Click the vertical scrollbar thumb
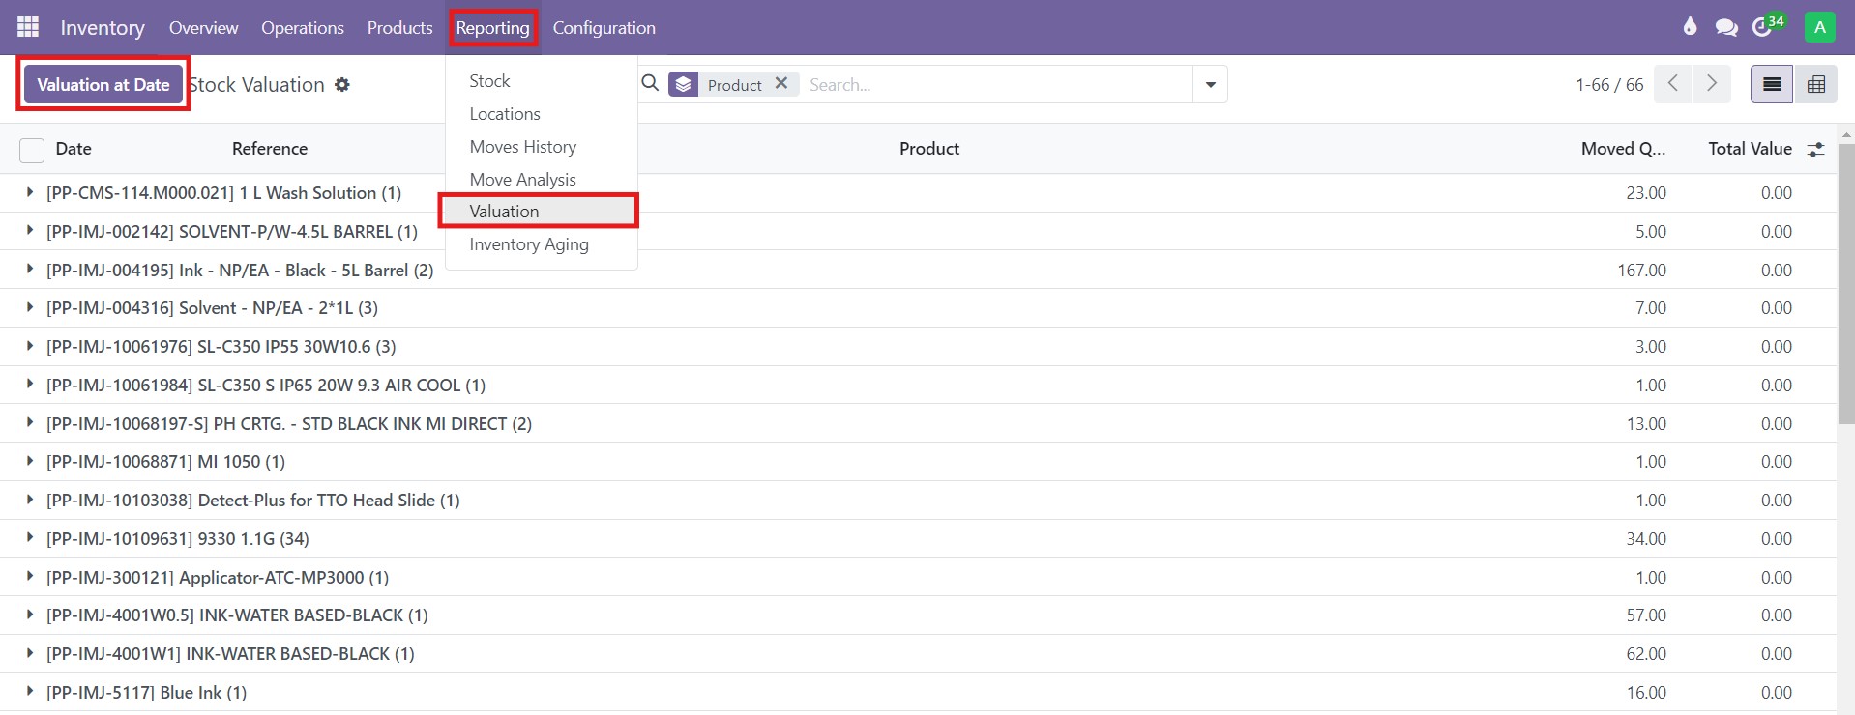Screen dimensions: 1855x715 point(1845,280)
